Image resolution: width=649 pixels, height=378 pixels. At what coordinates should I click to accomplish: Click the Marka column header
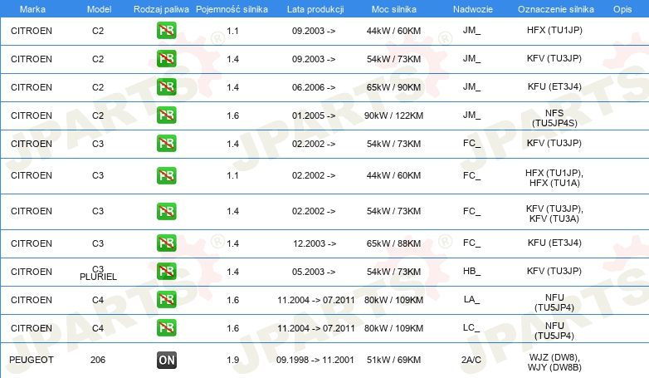(32, 9)
